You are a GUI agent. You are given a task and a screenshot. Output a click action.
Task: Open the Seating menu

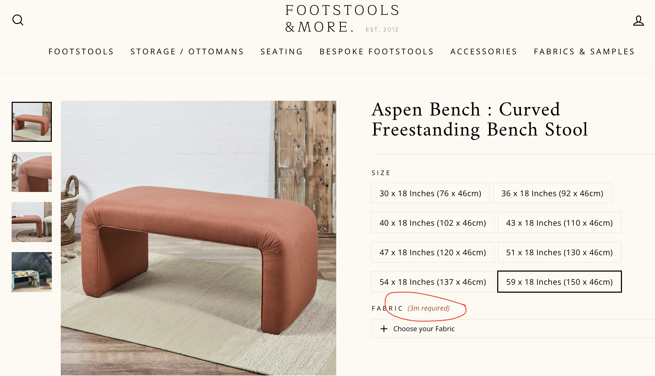coord(282,51)
